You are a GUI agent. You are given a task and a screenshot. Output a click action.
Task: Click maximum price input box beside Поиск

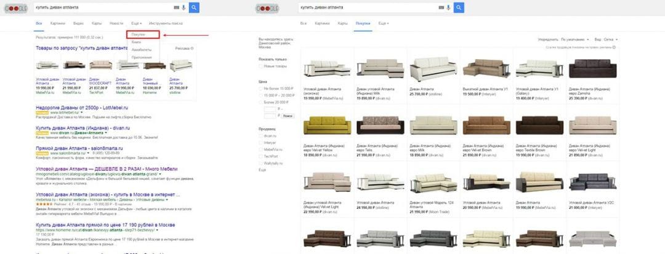pos(269,115)
